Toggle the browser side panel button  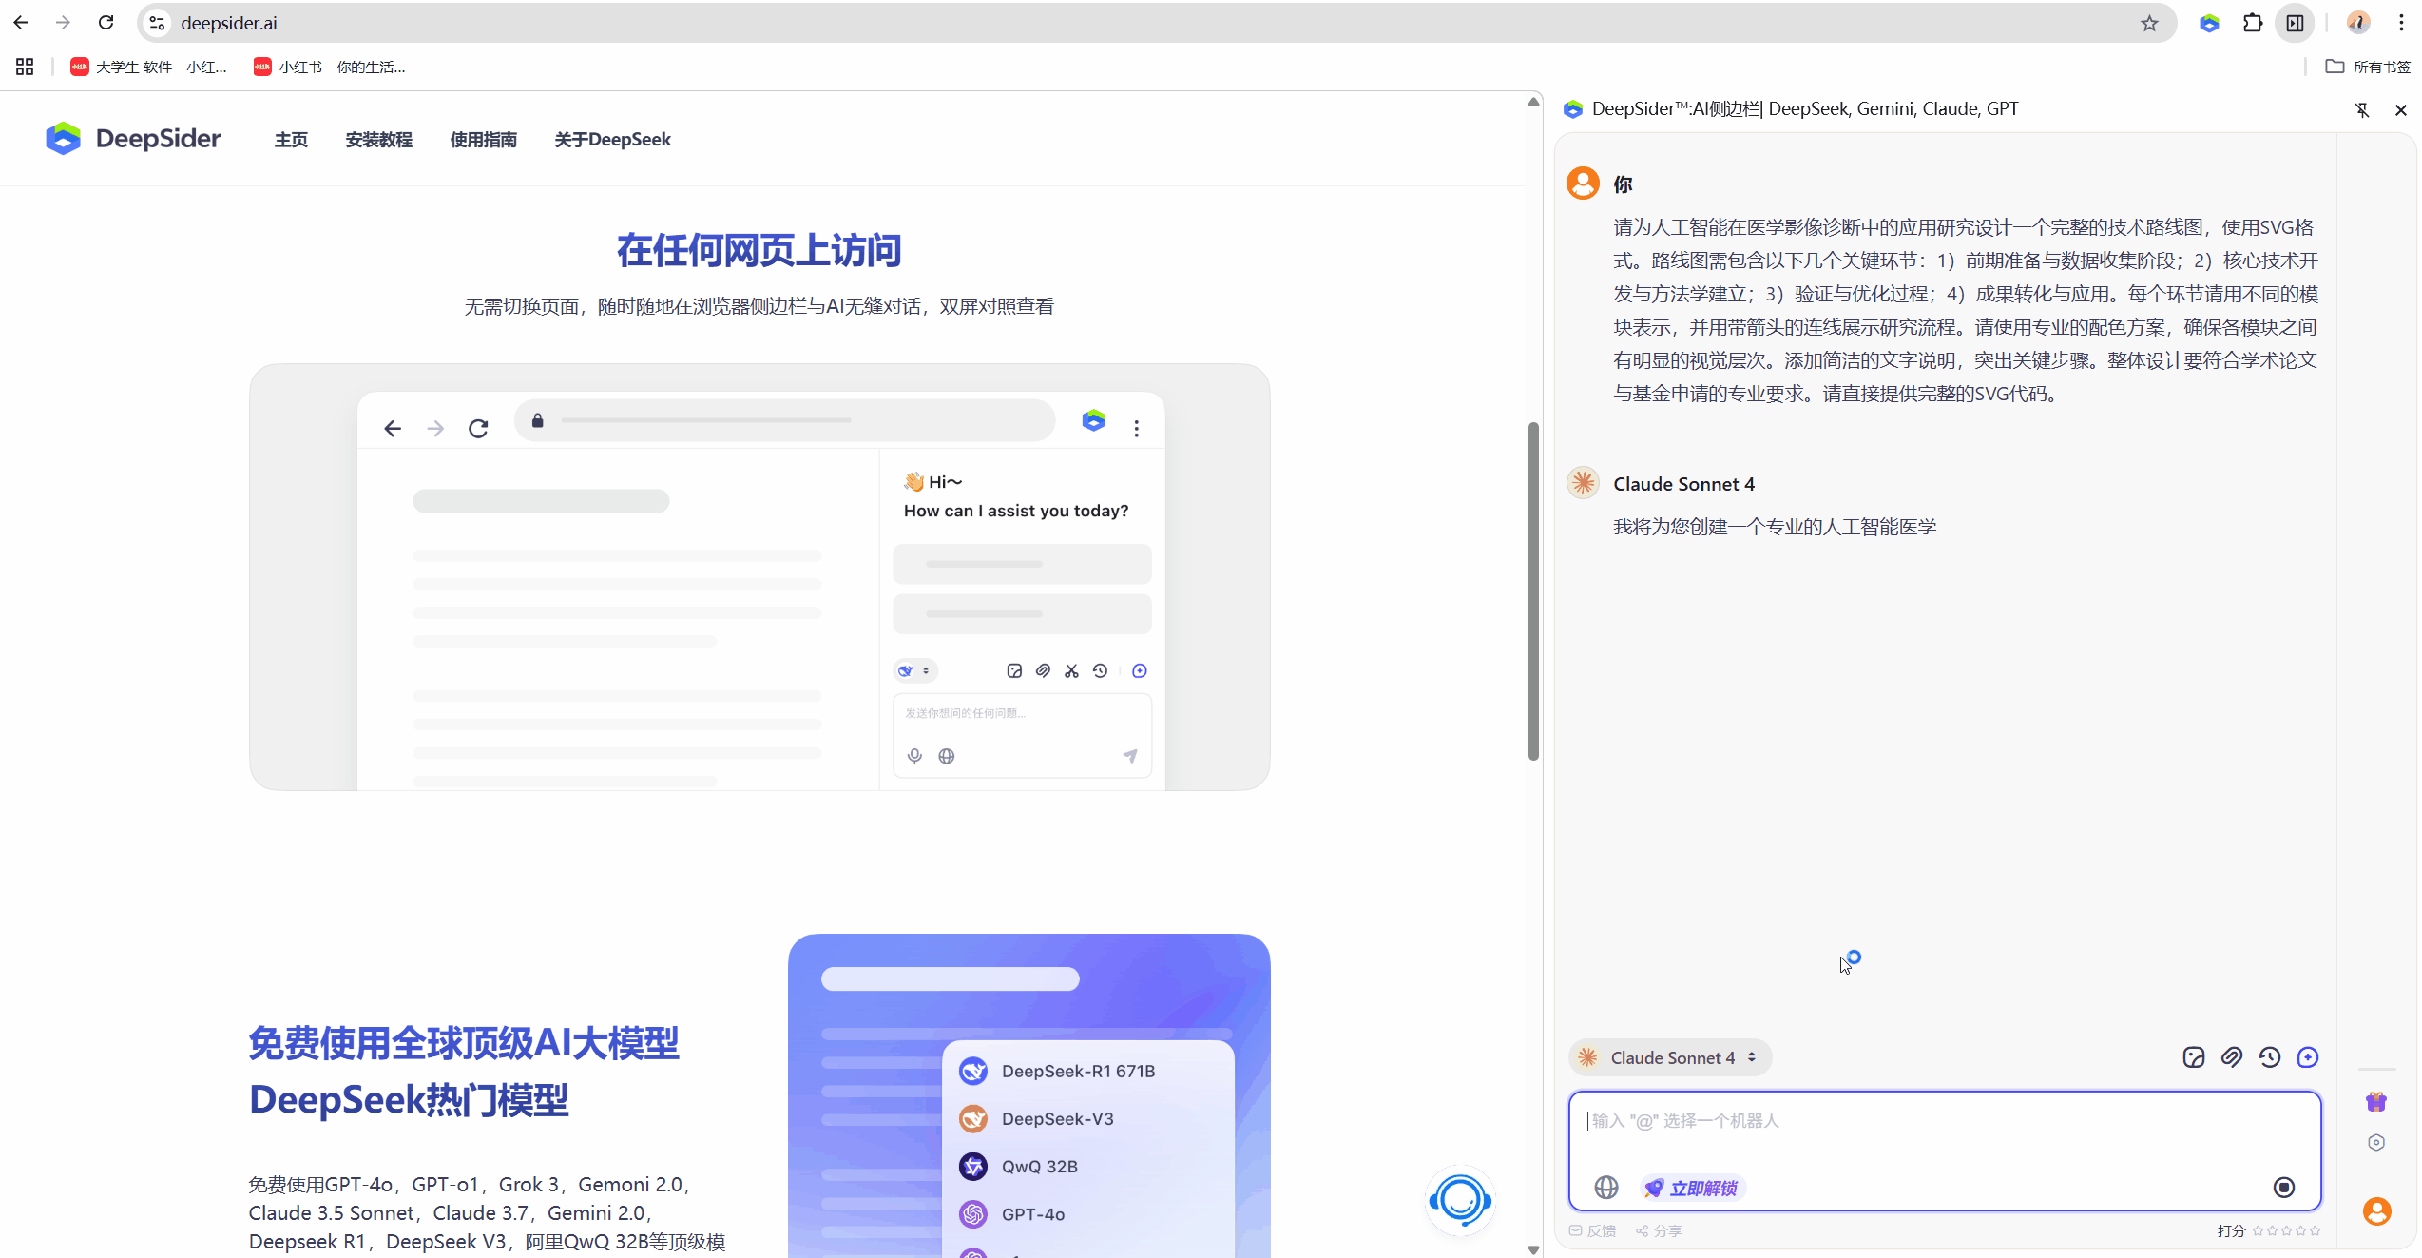pos(2296,23)
